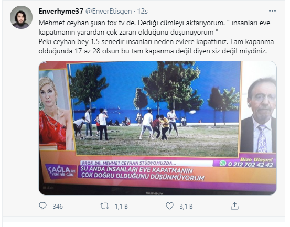The width and height of the screenshot is (290, 227).
Task: Click the 346 replies count
Action: coord(58,207)
